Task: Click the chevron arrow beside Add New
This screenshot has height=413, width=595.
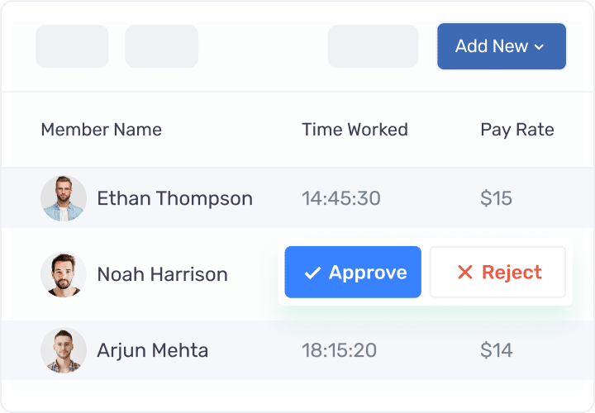Action: click(539, 47)
